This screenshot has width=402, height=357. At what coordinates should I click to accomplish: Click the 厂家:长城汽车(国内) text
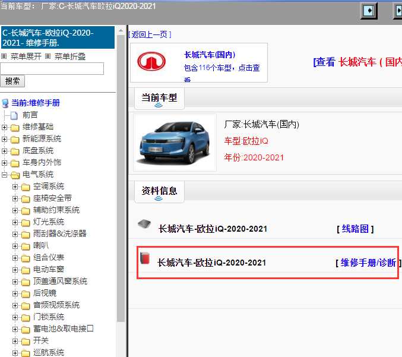pos(261,124)
